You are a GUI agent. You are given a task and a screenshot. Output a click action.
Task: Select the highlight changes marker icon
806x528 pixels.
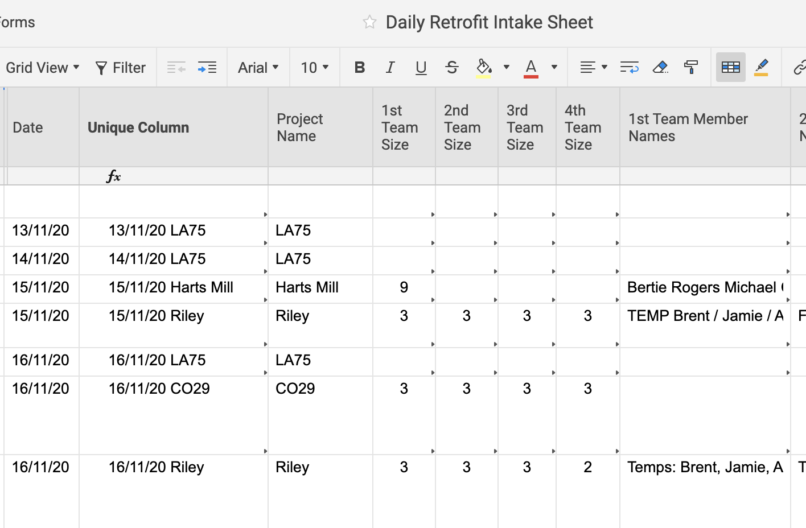coord(762,67)
